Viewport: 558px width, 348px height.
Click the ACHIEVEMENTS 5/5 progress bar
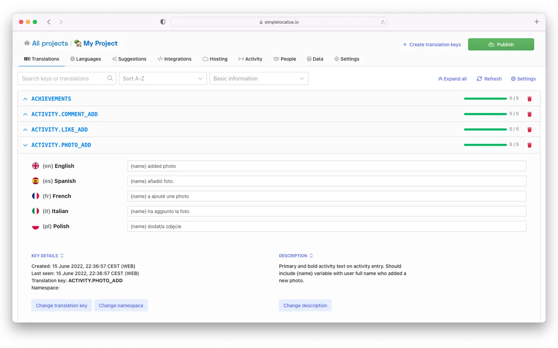(485, 99)
